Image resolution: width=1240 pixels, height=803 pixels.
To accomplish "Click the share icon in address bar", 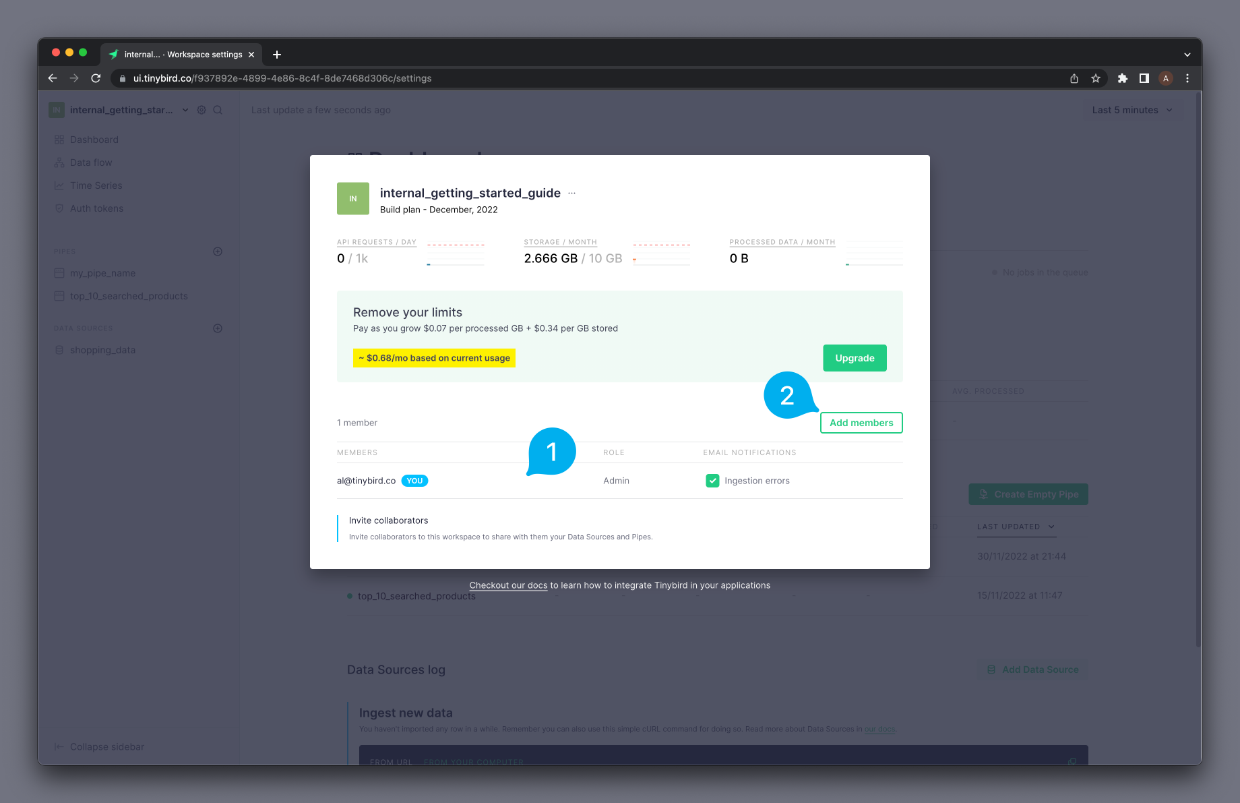I will (1074, 78).
